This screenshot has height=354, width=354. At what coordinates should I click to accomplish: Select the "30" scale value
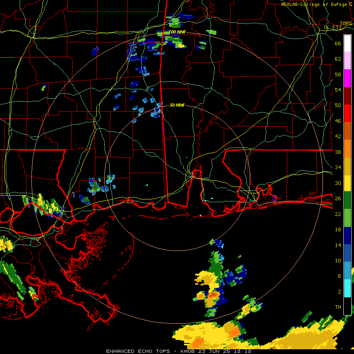338,183
